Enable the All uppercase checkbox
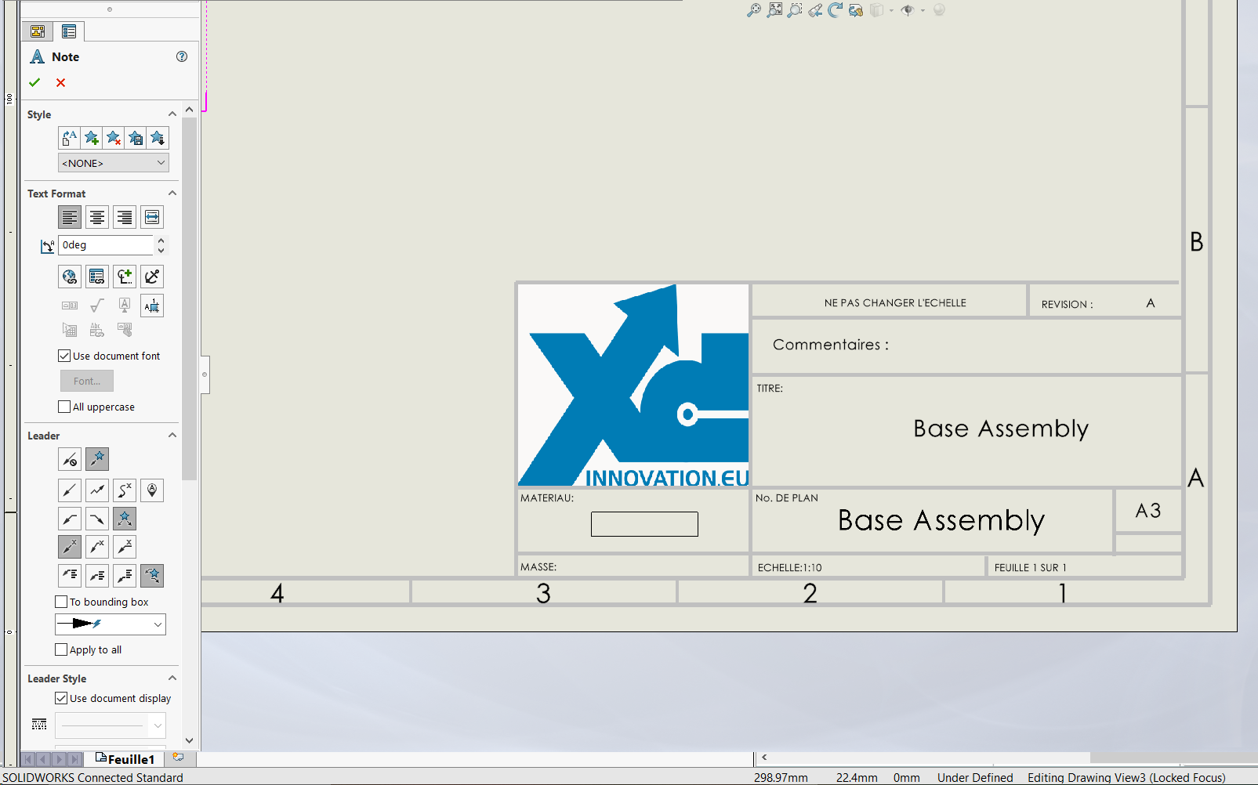Viewport: 1258px width, 785px height. coord(64,407)
